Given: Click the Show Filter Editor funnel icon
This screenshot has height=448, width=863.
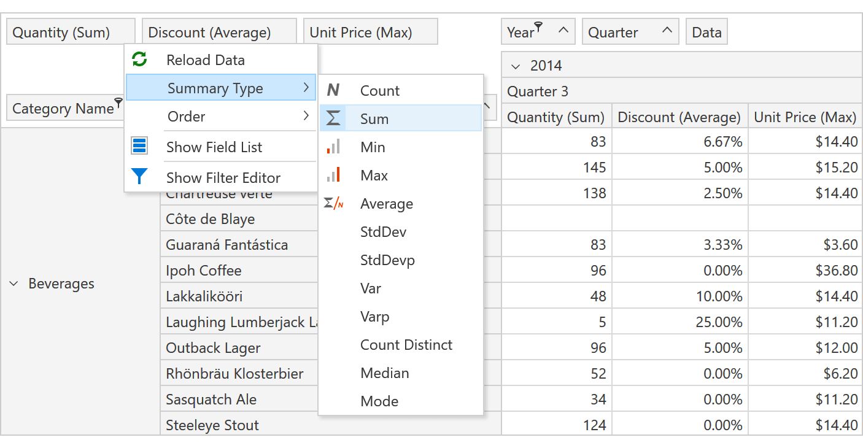Looking at the screenshot, I should 140,176.
